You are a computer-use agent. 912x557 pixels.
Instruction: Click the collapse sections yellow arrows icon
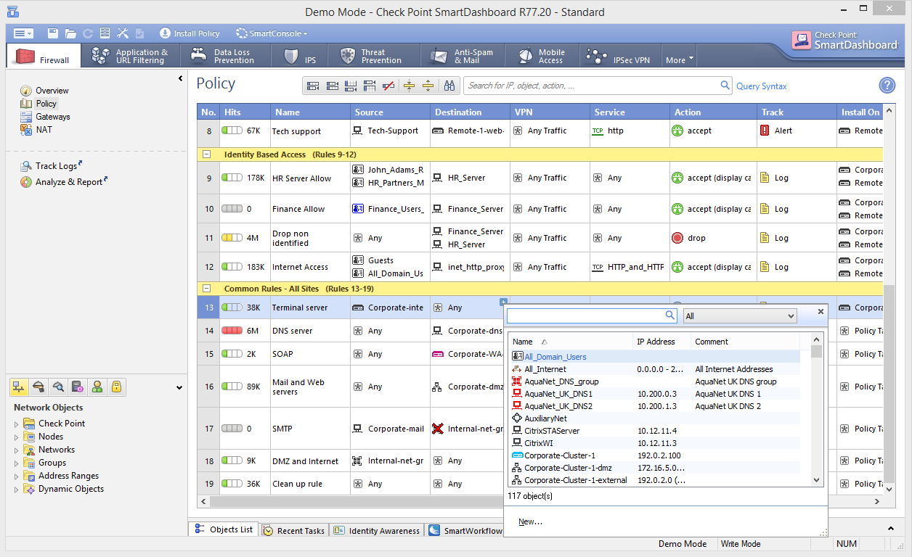(409, 86)
